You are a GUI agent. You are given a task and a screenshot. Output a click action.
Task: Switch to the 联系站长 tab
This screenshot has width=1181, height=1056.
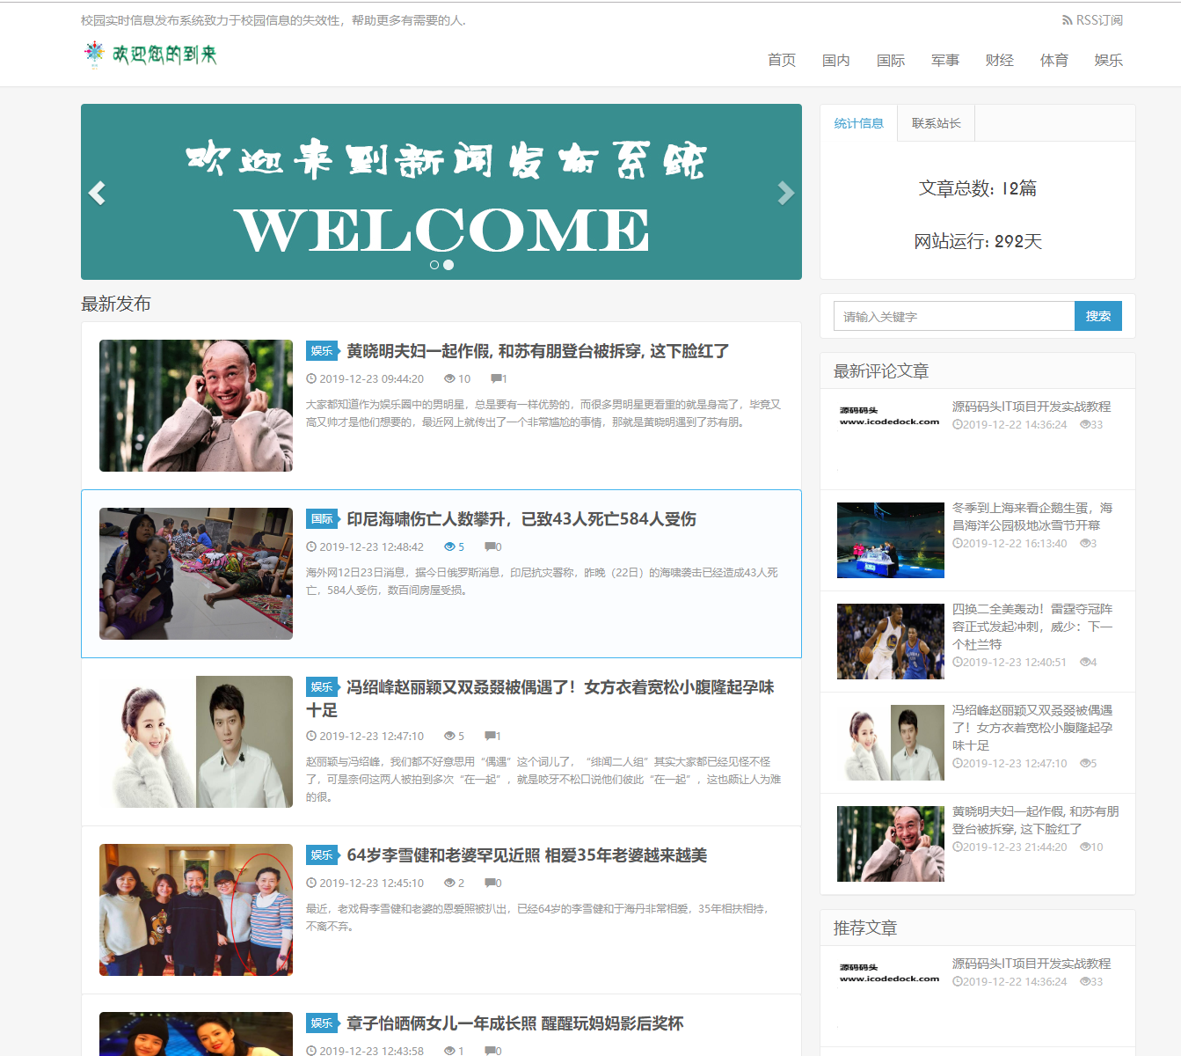pyautogui.click(x=935, y=123)
